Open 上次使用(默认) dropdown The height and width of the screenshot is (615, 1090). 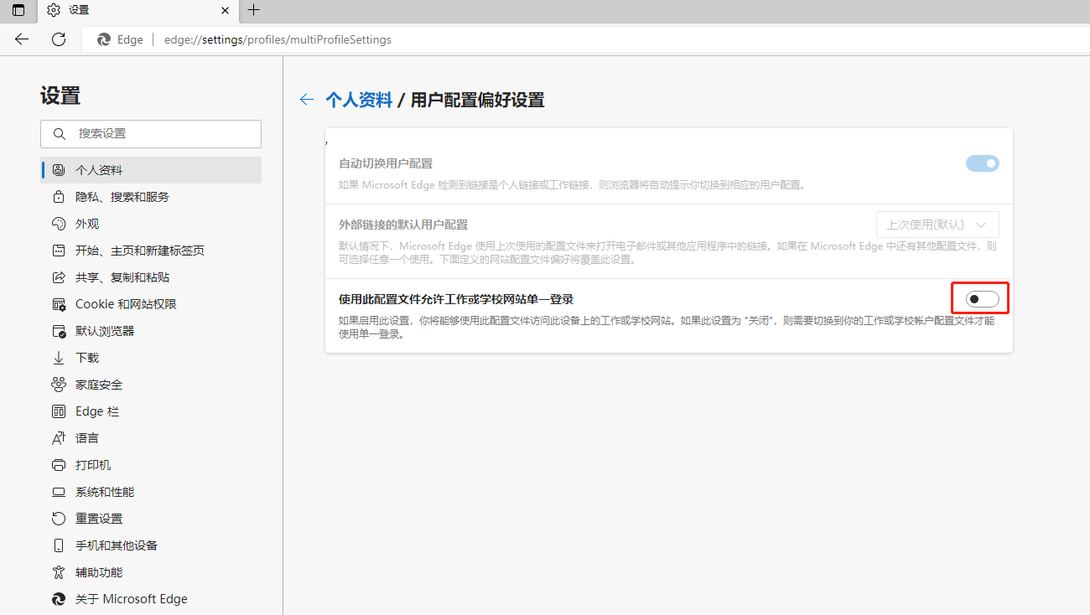click(937, 225)
